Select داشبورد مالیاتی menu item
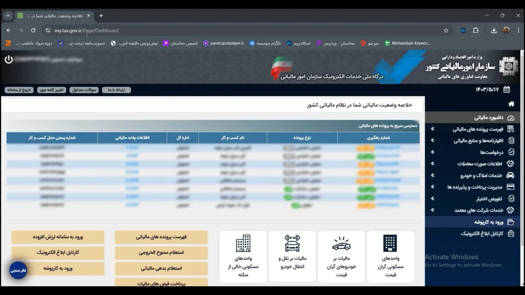The width and height of the screenshot is (525, 295). (x=473, y=118)
